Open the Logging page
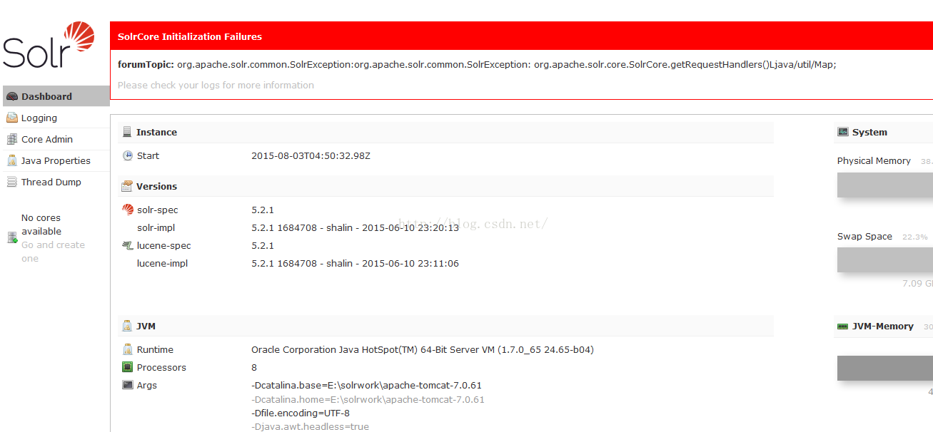 click(56, 118)
